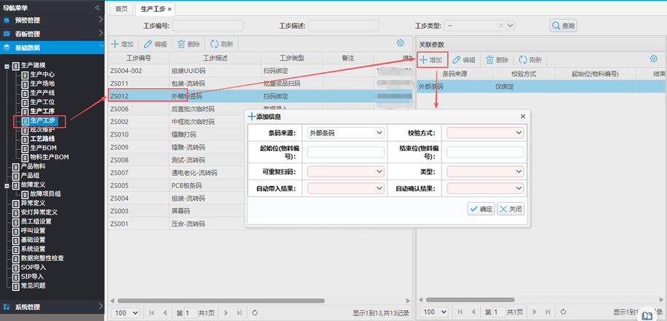This screenshot has width=667, height=321.
Task: Select 生产工位 in the tree
Action: point(42,102)
